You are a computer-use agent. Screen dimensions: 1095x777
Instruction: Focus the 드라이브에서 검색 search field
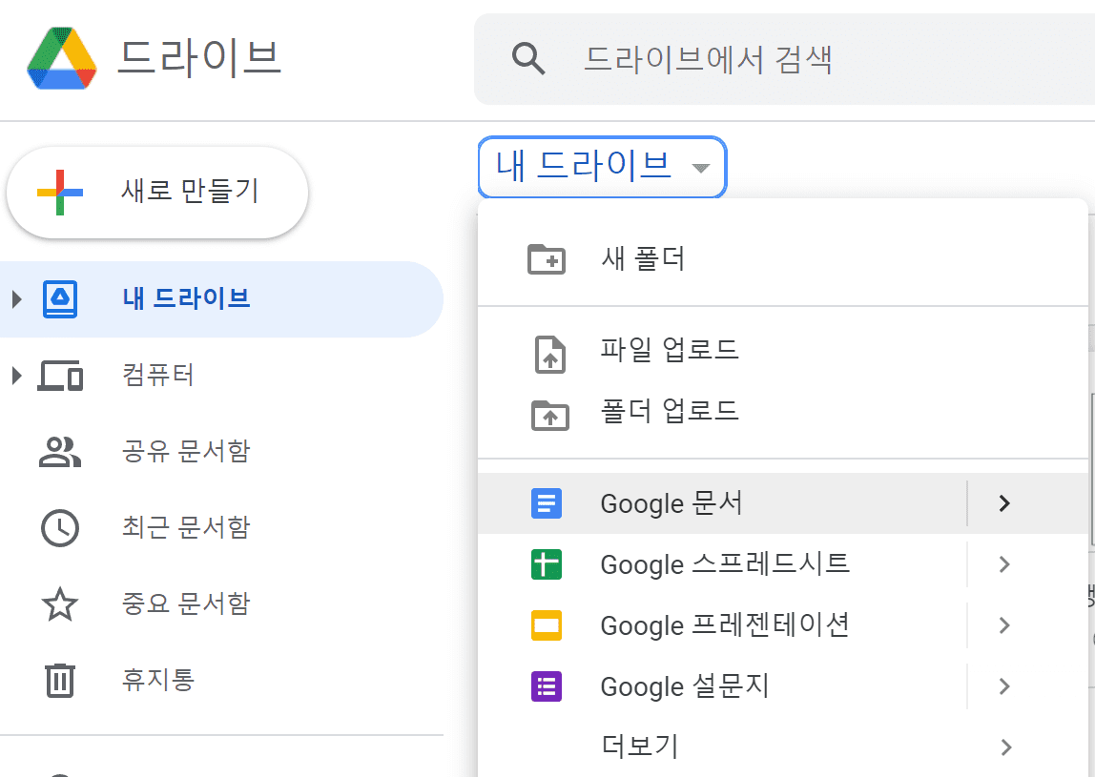pyautogui.click(x=784, y=59)
